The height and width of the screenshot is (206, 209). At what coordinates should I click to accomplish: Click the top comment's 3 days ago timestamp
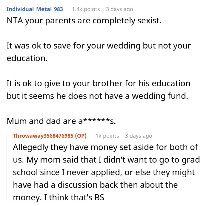(x=119, y=9)
